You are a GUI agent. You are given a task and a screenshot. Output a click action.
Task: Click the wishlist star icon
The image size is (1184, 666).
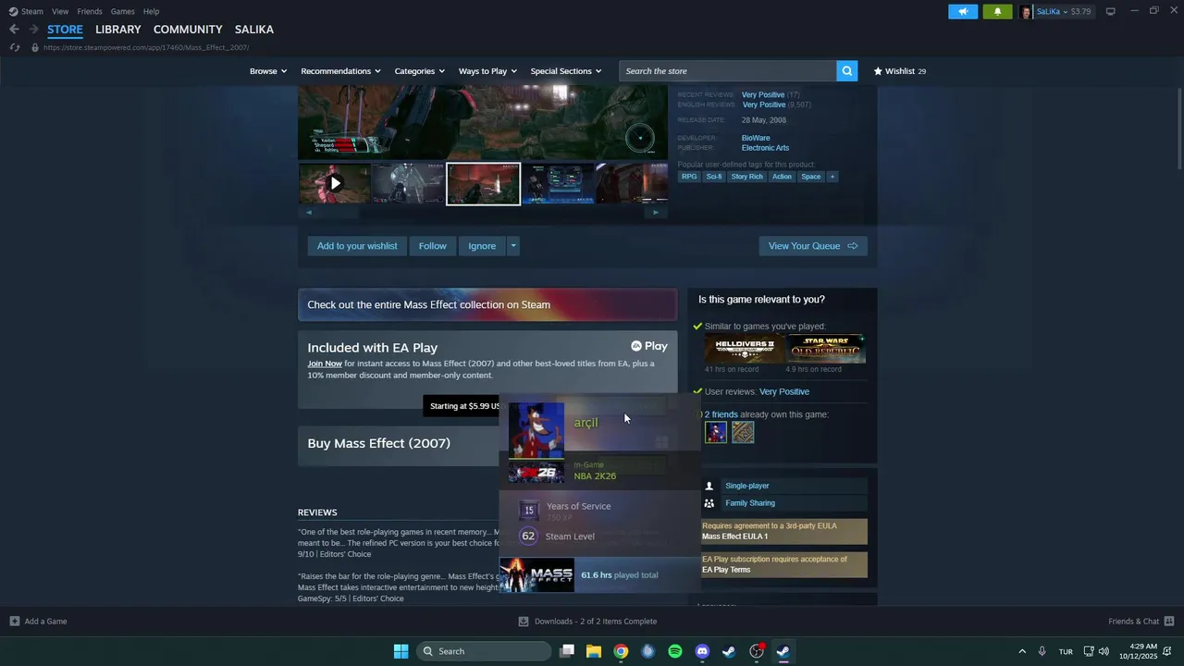click(x=878, y=71)
